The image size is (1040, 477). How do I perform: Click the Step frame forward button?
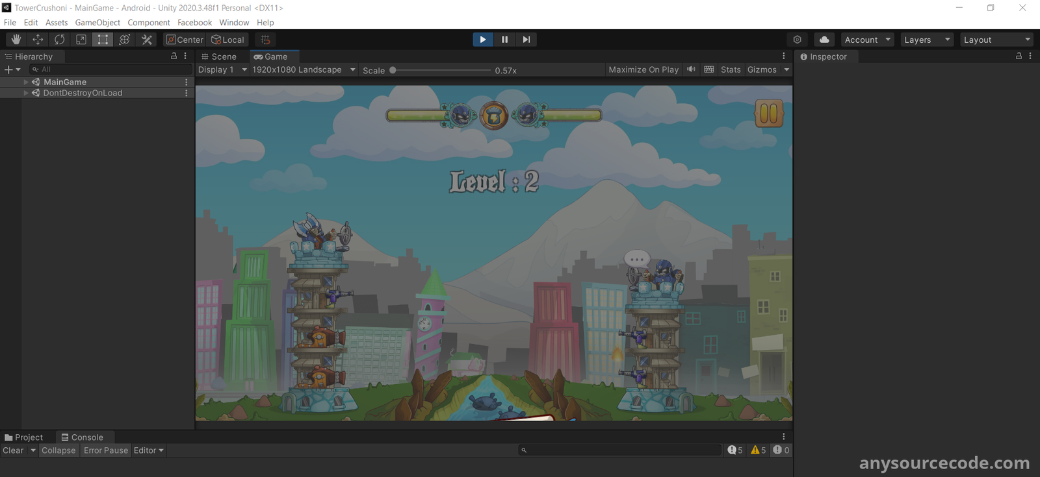tap(526, 40)
